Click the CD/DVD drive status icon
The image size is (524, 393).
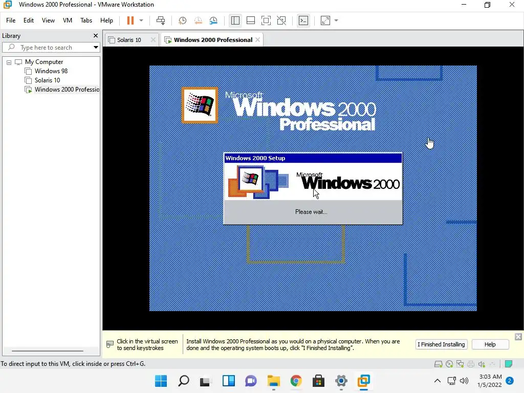(449, 364)
